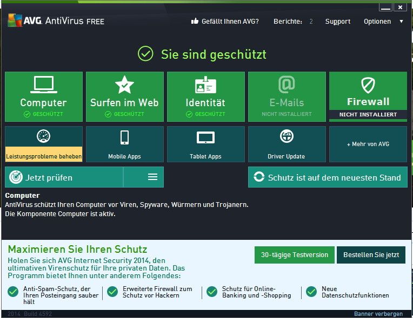This screenshot has width=413, height=318.
Task: Open the Mobile Apps tile
Action: (124, 144)
